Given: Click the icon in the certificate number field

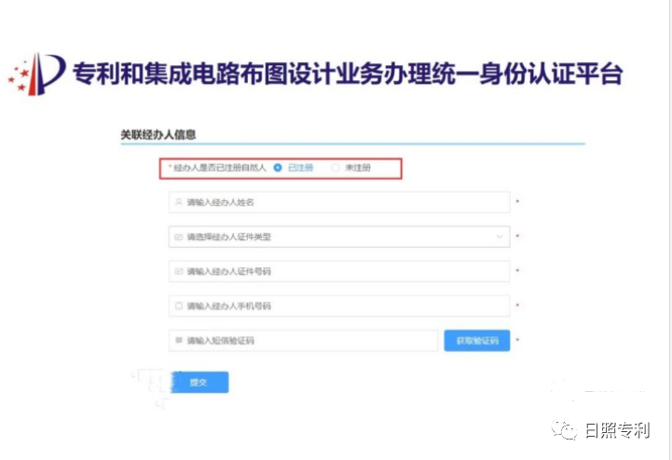Looking at the screenshot, I should (178, 271).
